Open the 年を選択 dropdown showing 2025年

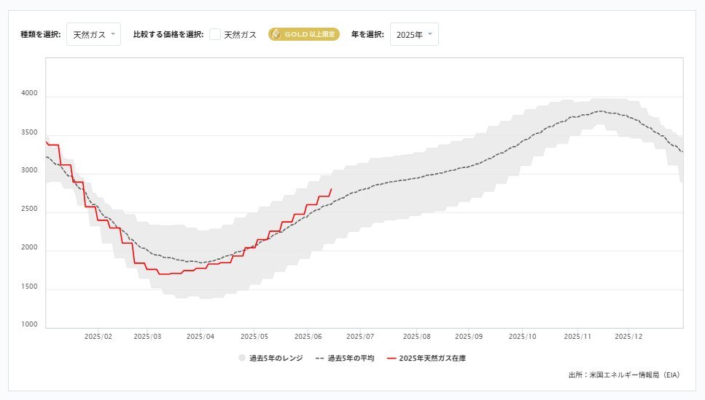[x=414, y=34]
